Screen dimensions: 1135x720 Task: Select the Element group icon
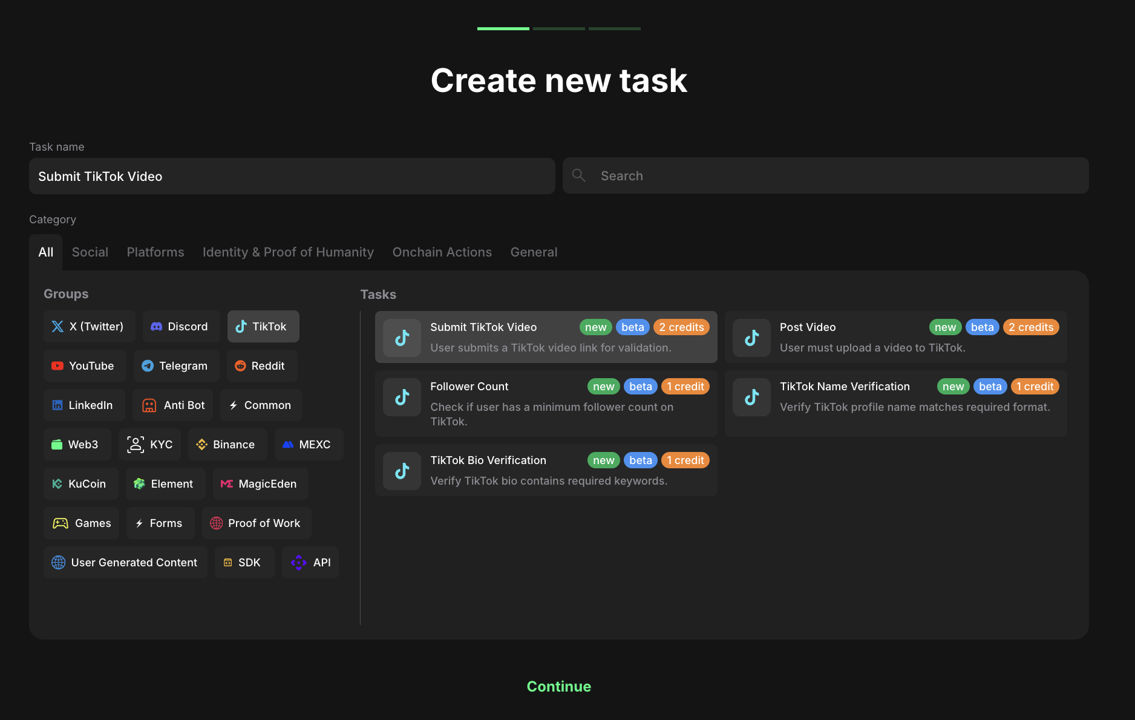[139, 484]
